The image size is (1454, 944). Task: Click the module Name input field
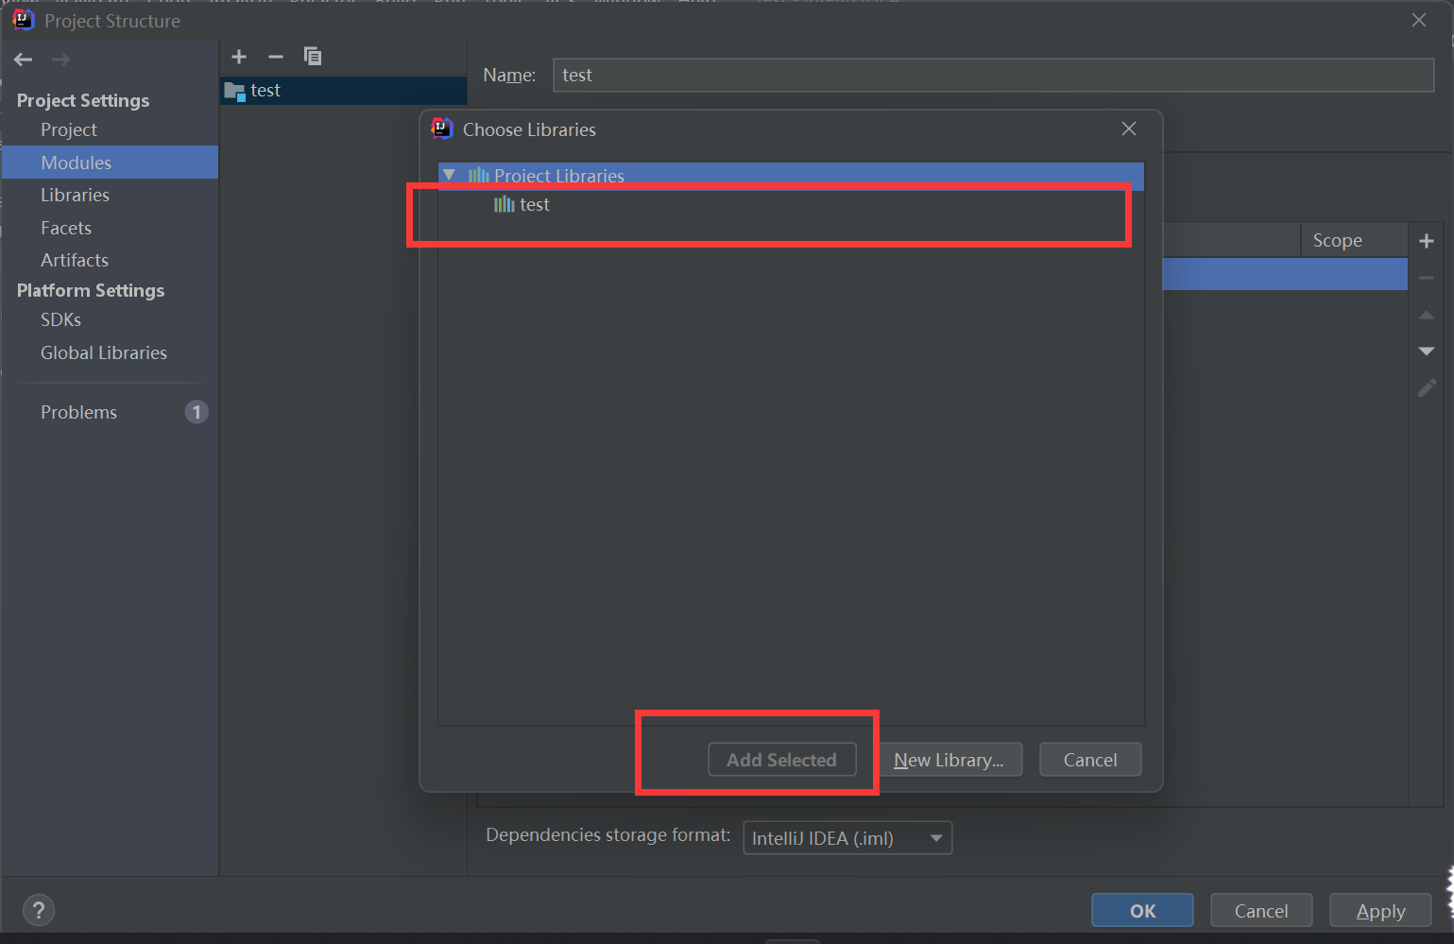click(x=994, y=75)
